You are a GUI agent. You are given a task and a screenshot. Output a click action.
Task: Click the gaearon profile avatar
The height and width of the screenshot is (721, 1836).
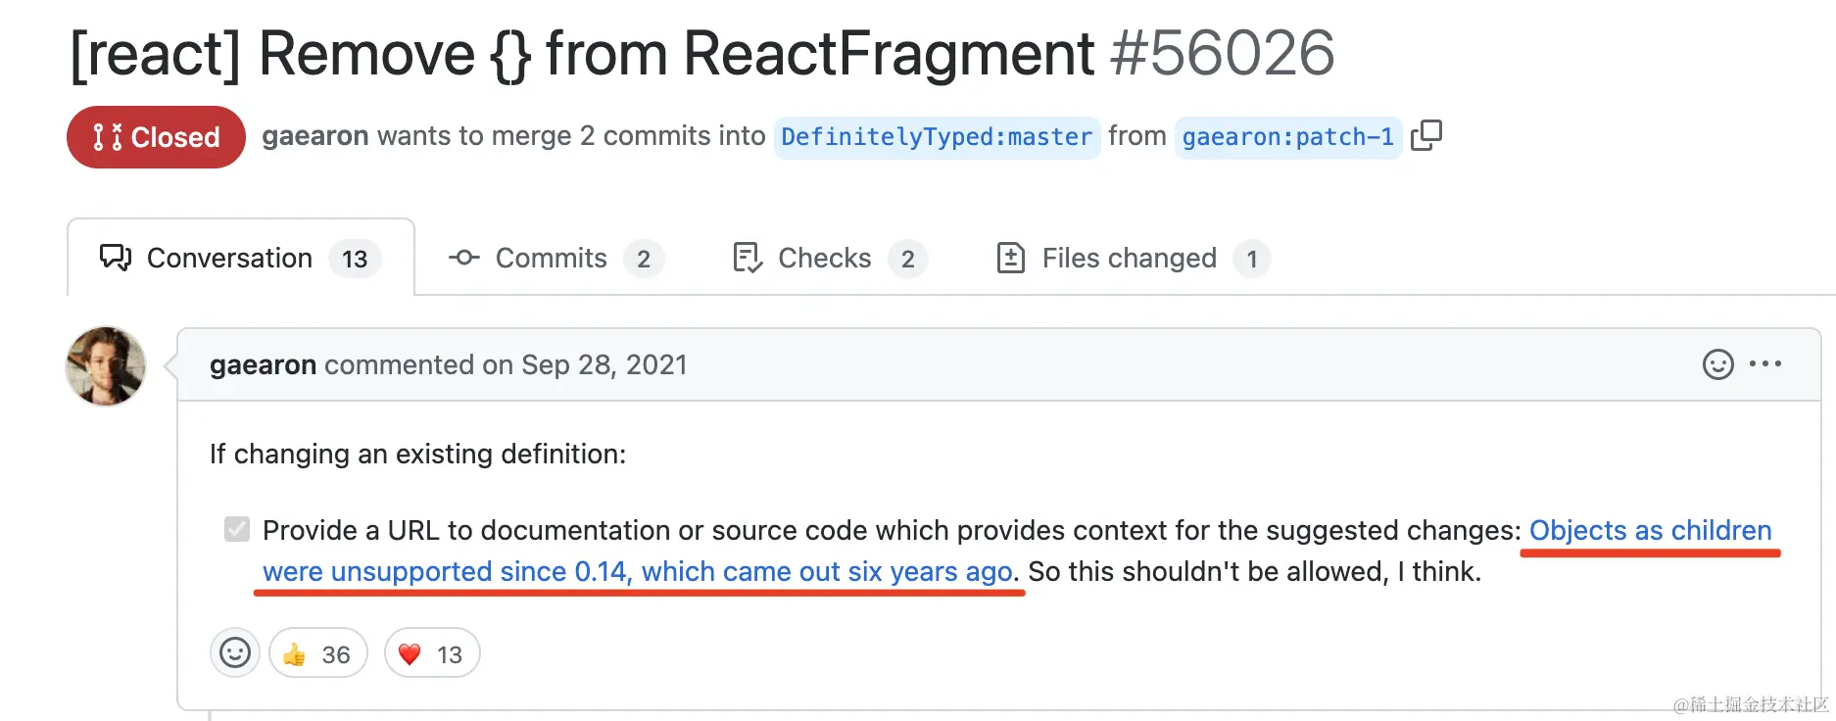[106, 366]
